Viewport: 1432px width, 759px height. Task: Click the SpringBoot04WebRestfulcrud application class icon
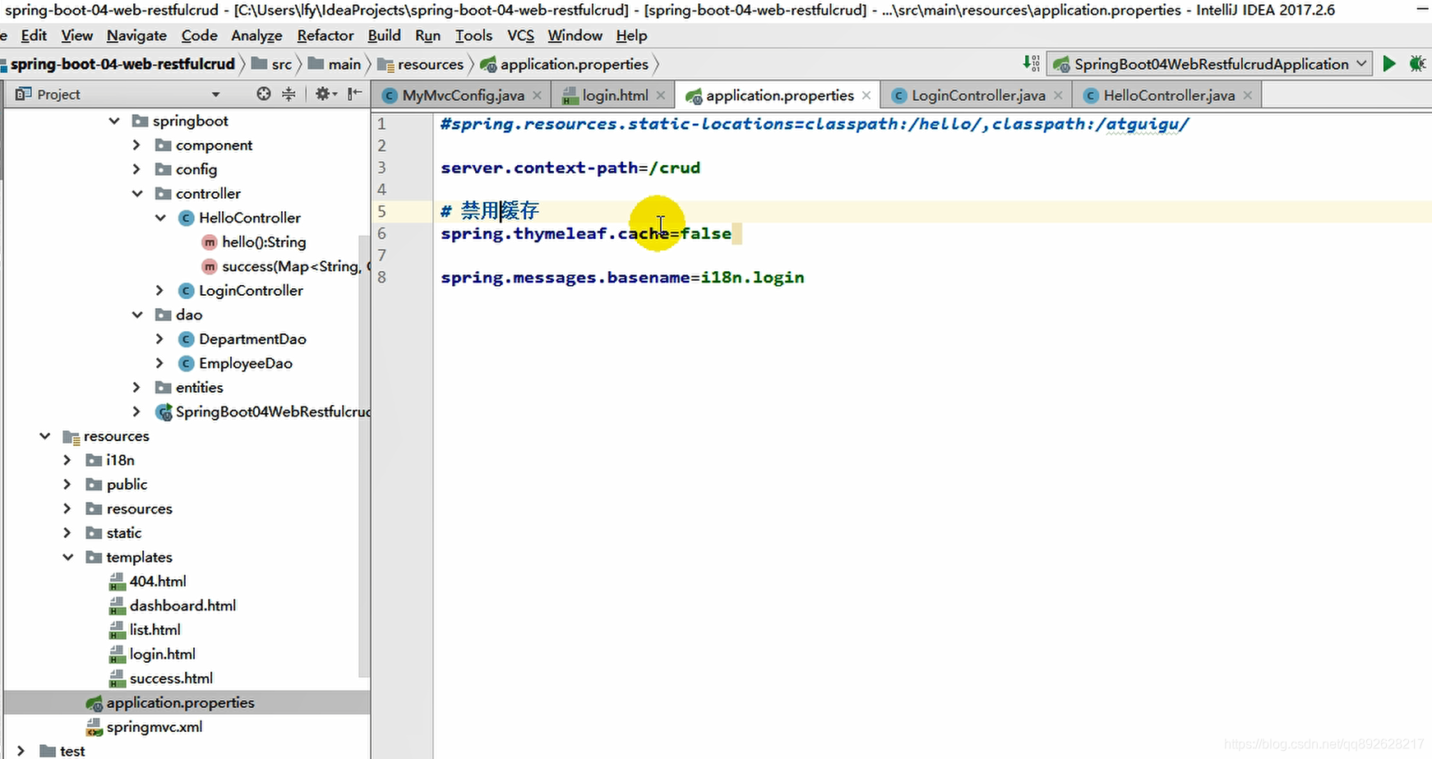[x=164, y=412]
